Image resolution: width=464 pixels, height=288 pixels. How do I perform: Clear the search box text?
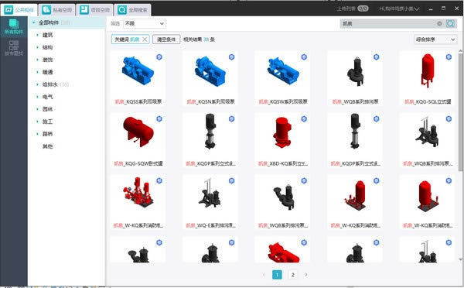click(x=439, y=23)
